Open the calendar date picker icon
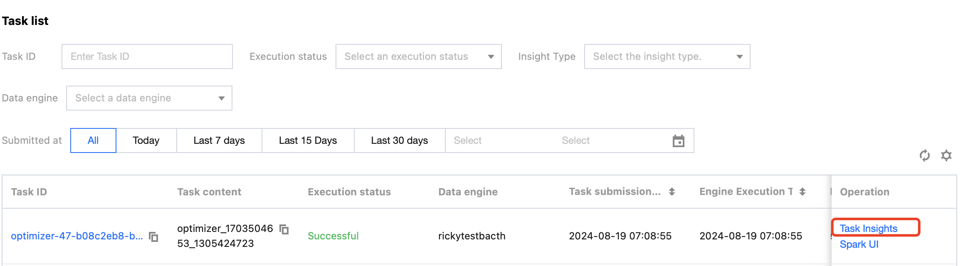The height and width of the screenshot is (266, 963). 678,141
